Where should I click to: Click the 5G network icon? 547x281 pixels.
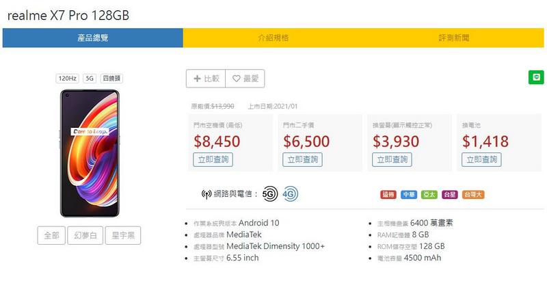[x=269, y=194]
